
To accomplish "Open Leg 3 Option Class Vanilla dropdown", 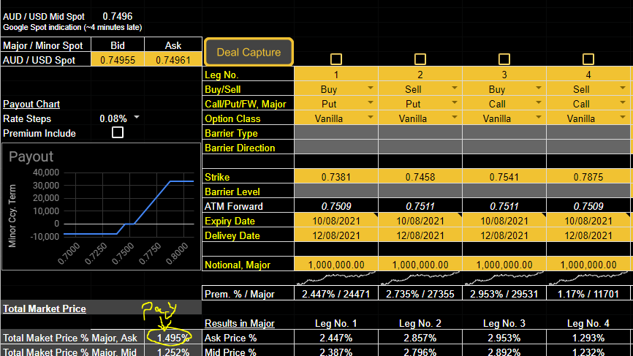I will [539, 118].
